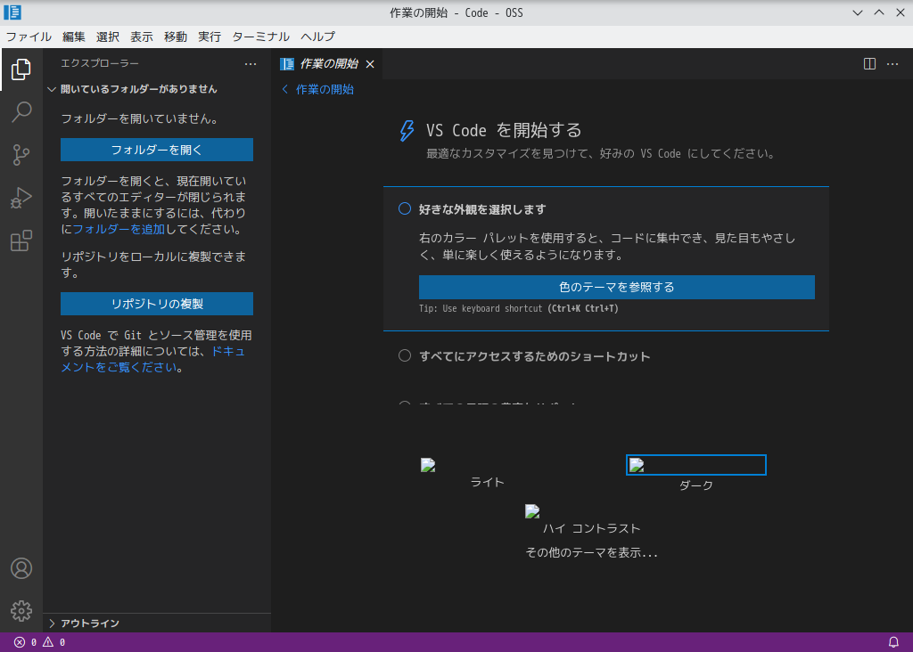Click the すべてにアクセスするためのショートカット step title
Image resolution: width=913 pixels, height=652 pixels.
(x=535, y=356)
